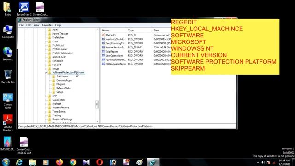Launch Opera from the taskbar

tap(100, 162)
